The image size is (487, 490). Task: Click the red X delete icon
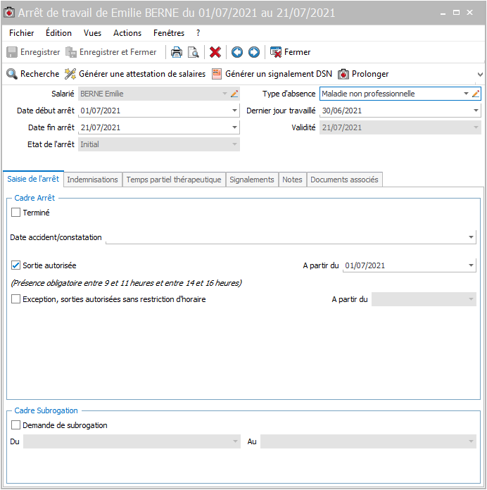215,52
